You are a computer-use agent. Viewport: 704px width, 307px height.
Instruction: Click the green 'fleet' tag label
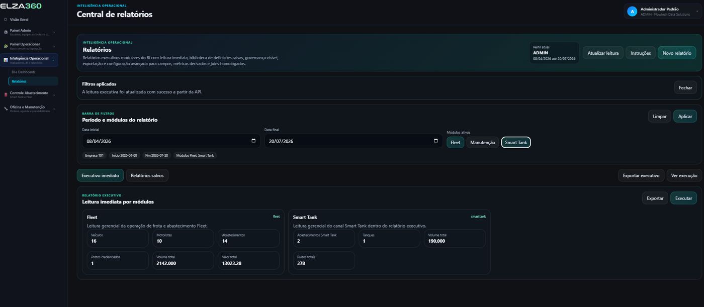click(276, 217)
